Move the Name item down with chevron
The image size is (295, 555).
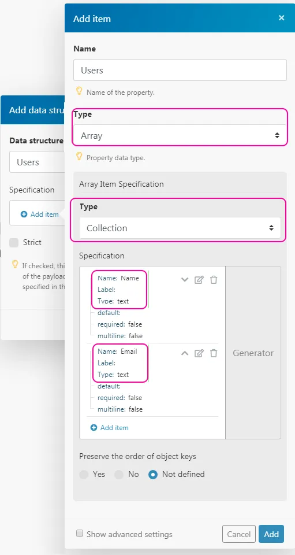(185, 280)
